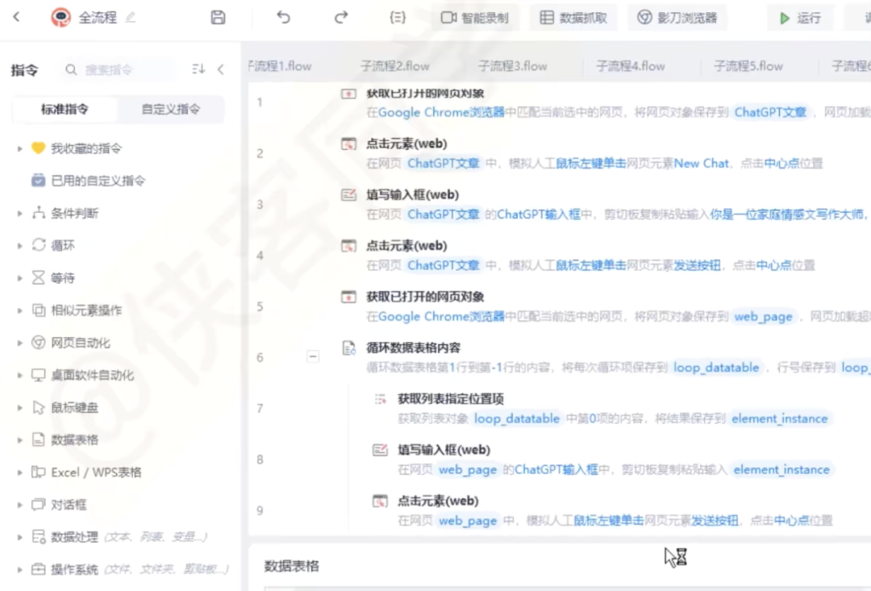Click the web_page variable in step 5

(x=764, y=317)
